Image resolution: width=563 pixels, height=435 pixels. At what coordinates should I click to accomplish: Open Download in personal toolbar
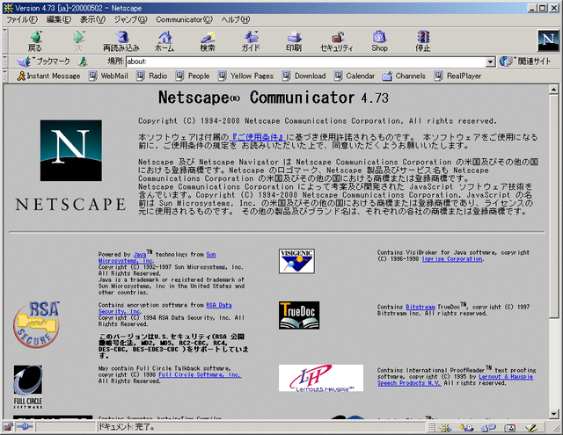click(x=304, y=76)
